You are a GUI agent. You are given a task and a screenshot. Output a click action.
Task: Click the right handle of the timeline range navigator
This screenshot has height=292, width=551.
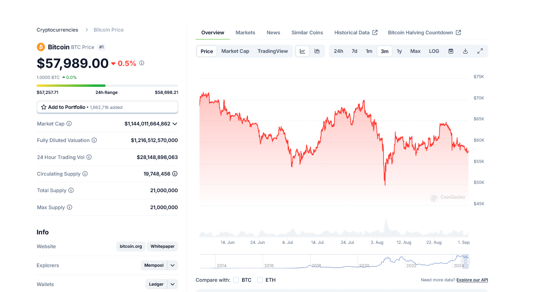click(468, 261)
